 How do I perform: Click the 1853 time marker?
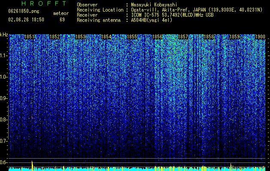80,37
